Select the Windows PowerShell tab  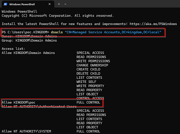point(28,4)
